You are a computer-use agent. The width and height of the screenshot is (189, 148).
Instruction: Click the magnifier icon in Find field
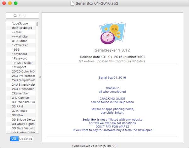(x=15, y=15)
